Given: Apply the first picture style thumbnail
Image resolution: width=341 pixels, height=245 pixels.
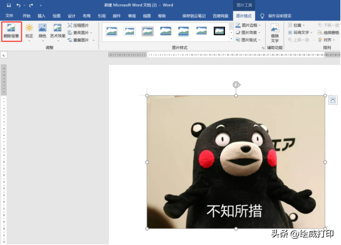Looking at the screenshot, I should tap(112, 31).
